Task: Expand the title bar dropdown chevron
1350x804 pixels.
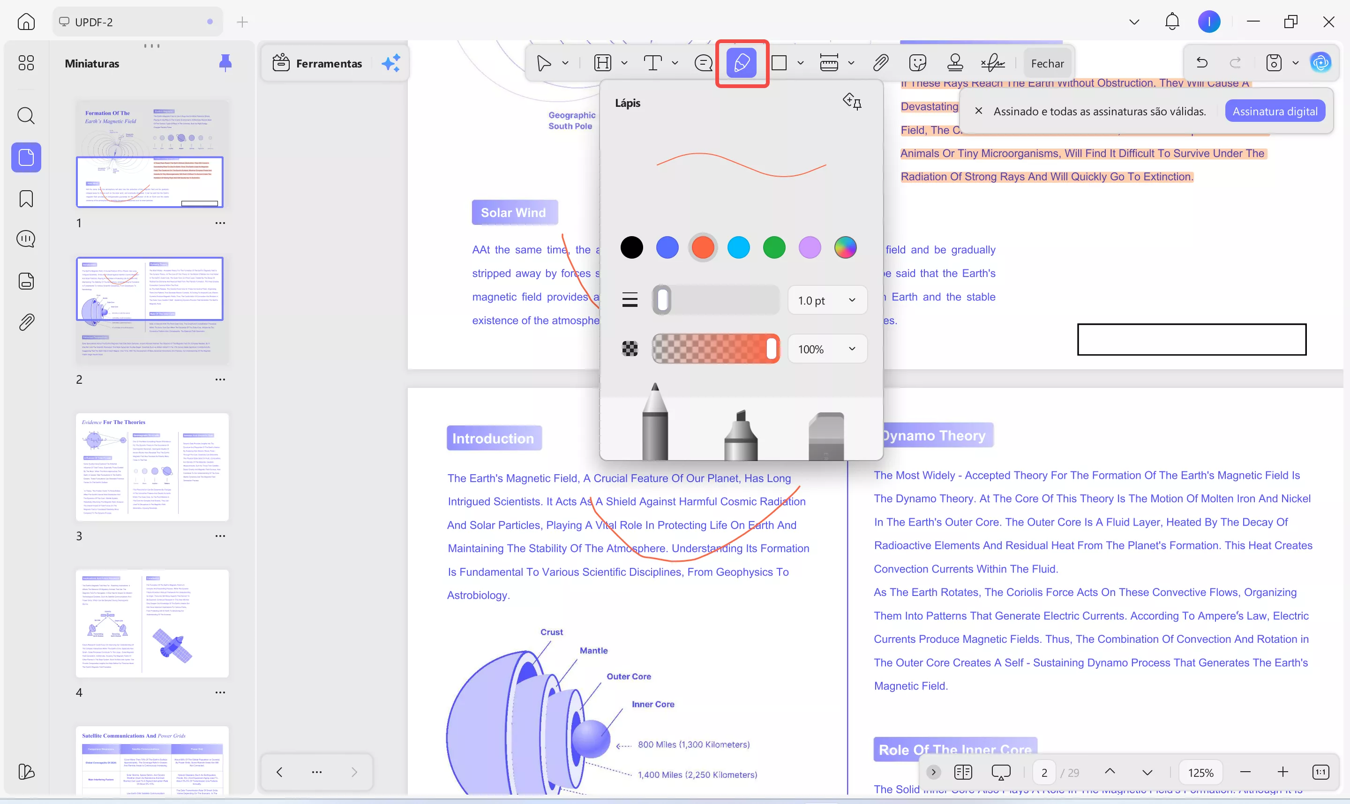Action: [1134, 22]
